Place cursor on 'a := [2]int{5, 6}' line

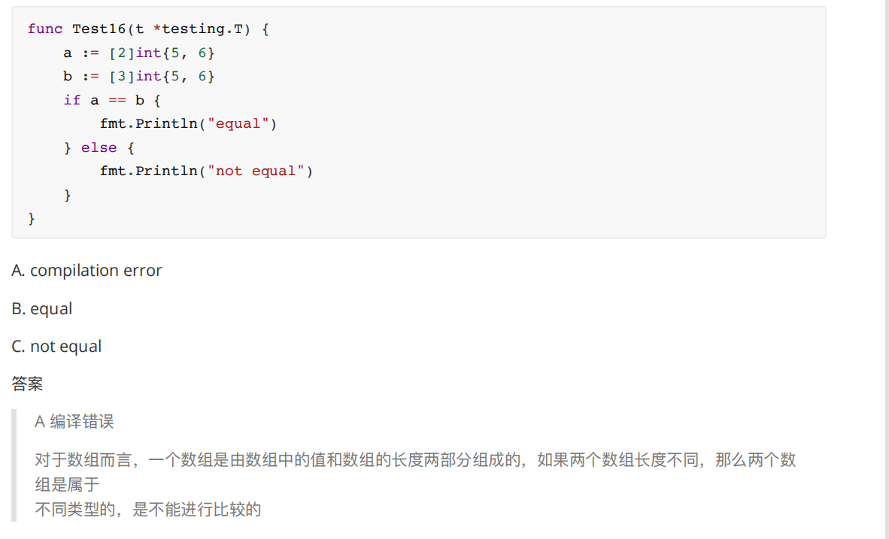[x=139, y=53]
